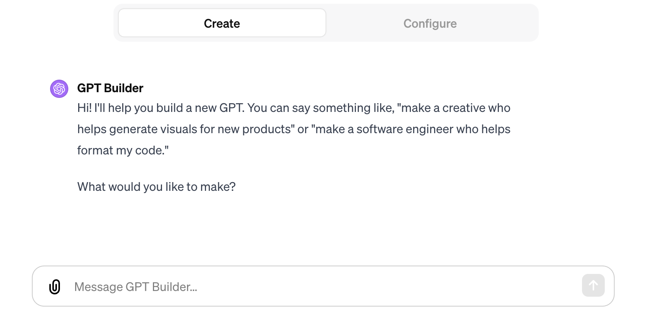Switch the builder mode selector to Create

pos(222,23)
